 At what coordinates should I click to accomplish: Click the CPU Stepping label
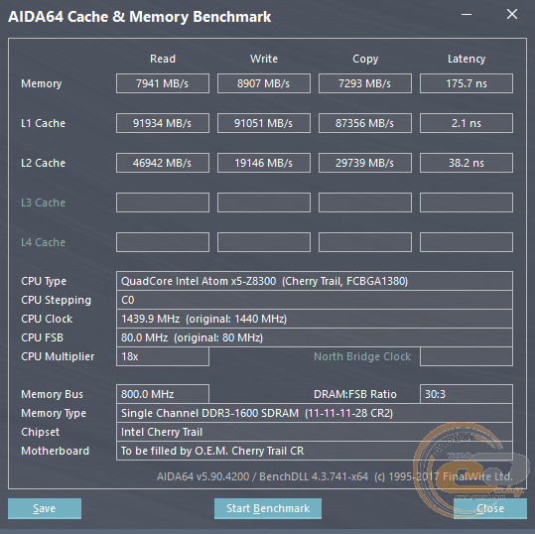(56, 301)
